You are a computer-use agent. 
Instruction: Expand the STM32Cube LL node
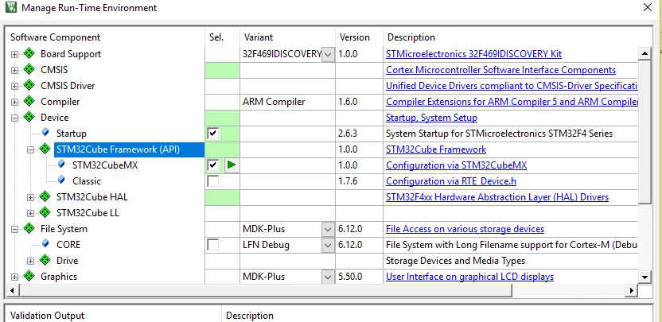click(x=30, y=213)
